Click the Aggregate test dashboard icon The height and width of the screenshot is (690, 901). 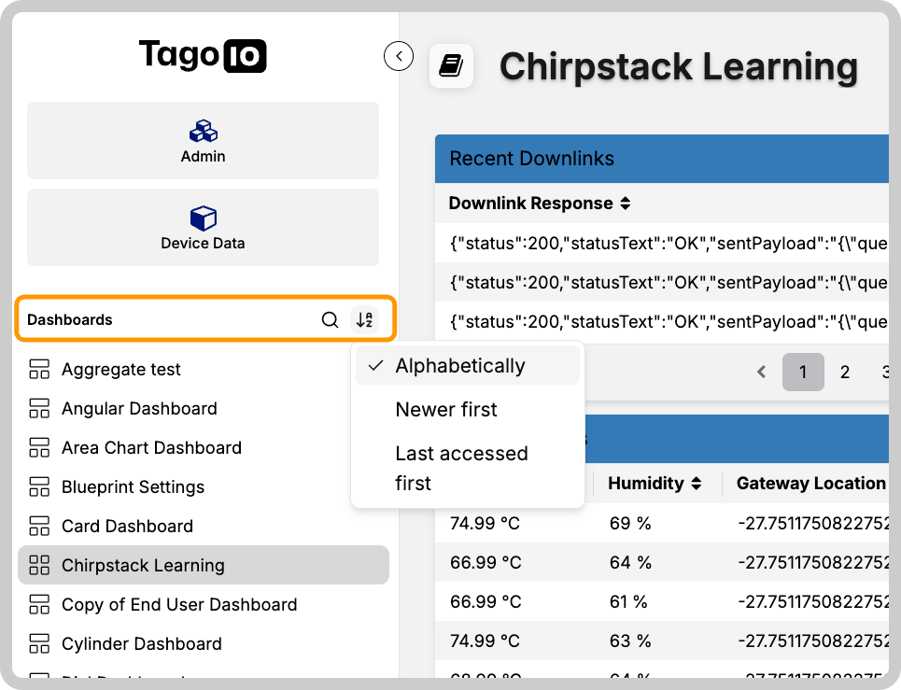(x=39, y=370)
